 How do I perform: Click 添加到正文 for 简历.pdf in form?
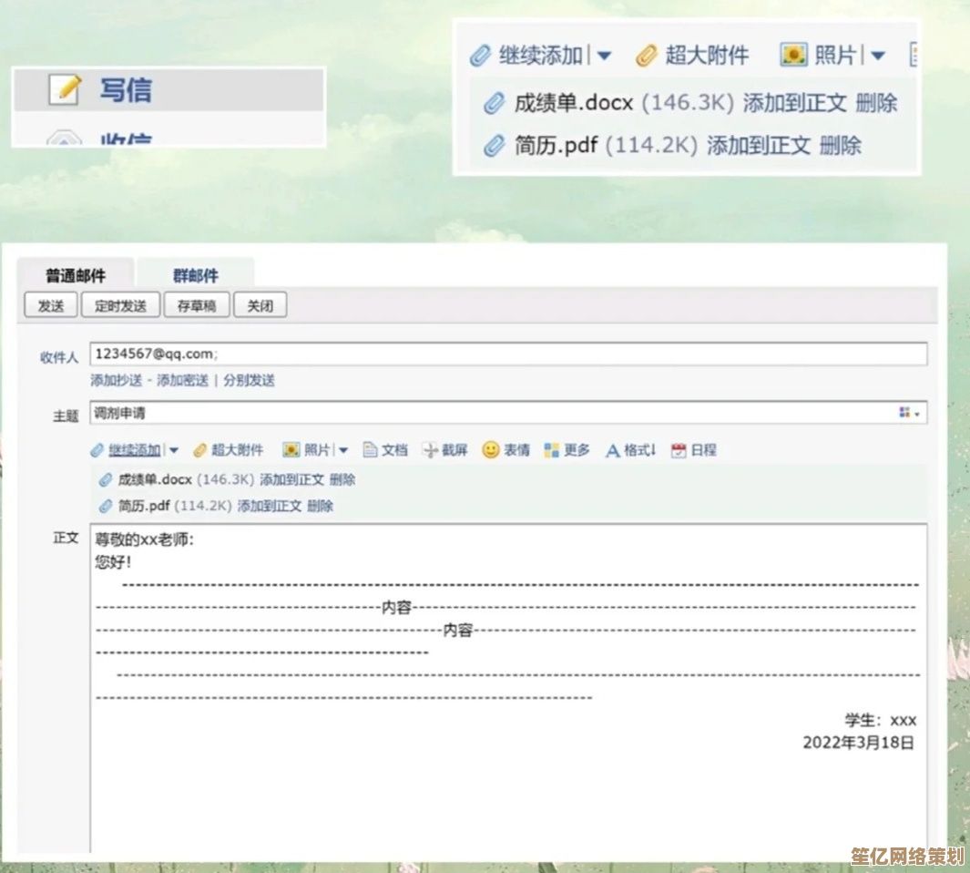270,507
